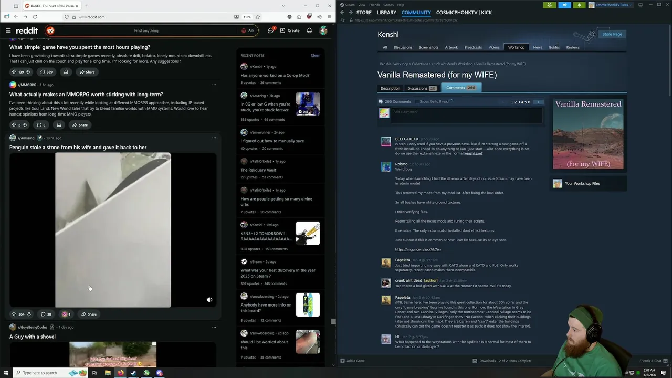Image resolution: width=672 pixels, height=378 pixels.
Task: Reload the Firefox page
Action: click(35, 17)
